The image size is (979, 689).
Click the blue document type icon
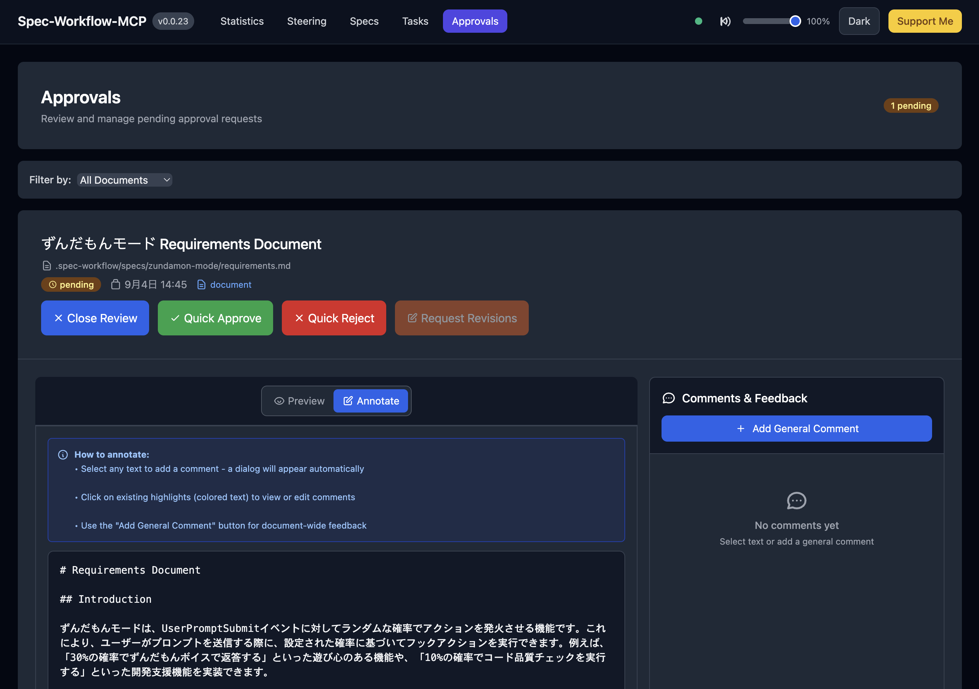coord(201,284)
